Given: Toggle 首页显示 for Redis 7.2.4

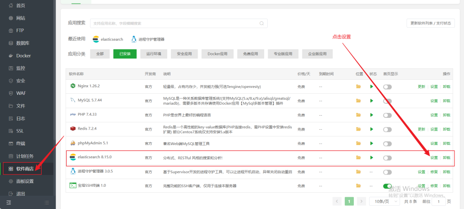Looking at the screenshot, I should (387, 129).
